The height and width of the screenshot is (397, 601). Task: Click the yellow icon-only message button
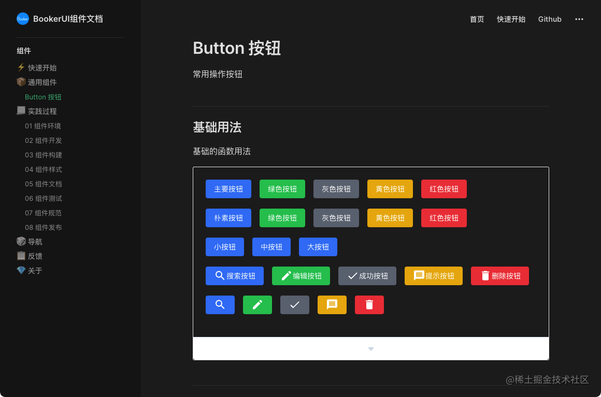[332, 305]
